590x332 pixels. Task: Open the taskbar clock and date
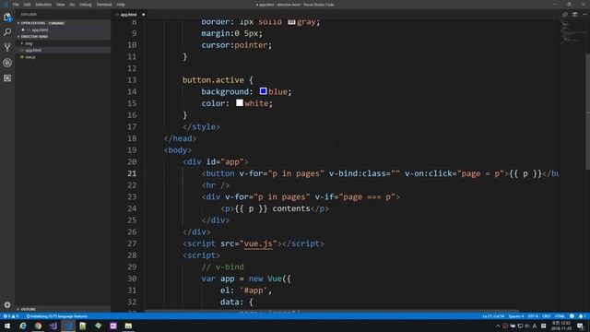point(560,326)
